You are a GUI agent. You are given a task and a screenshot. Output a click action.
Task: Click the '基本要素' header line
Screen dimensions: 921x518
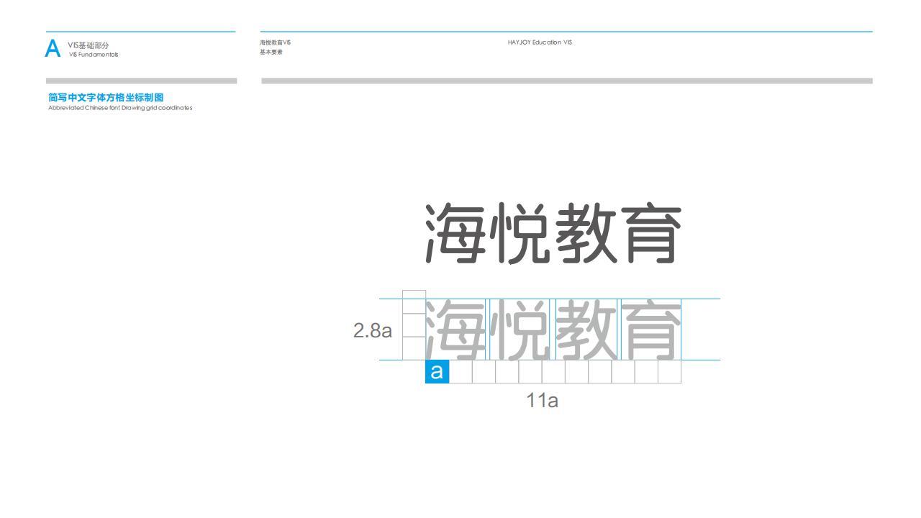coord(271,52)
